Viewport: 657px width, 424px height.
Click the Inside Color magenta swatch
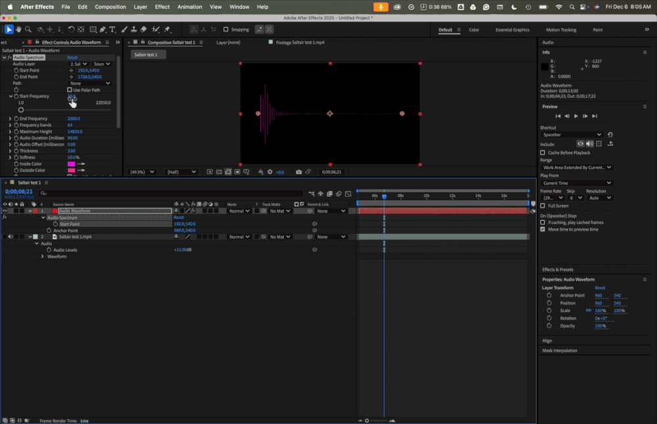click(x=71, y=164)
